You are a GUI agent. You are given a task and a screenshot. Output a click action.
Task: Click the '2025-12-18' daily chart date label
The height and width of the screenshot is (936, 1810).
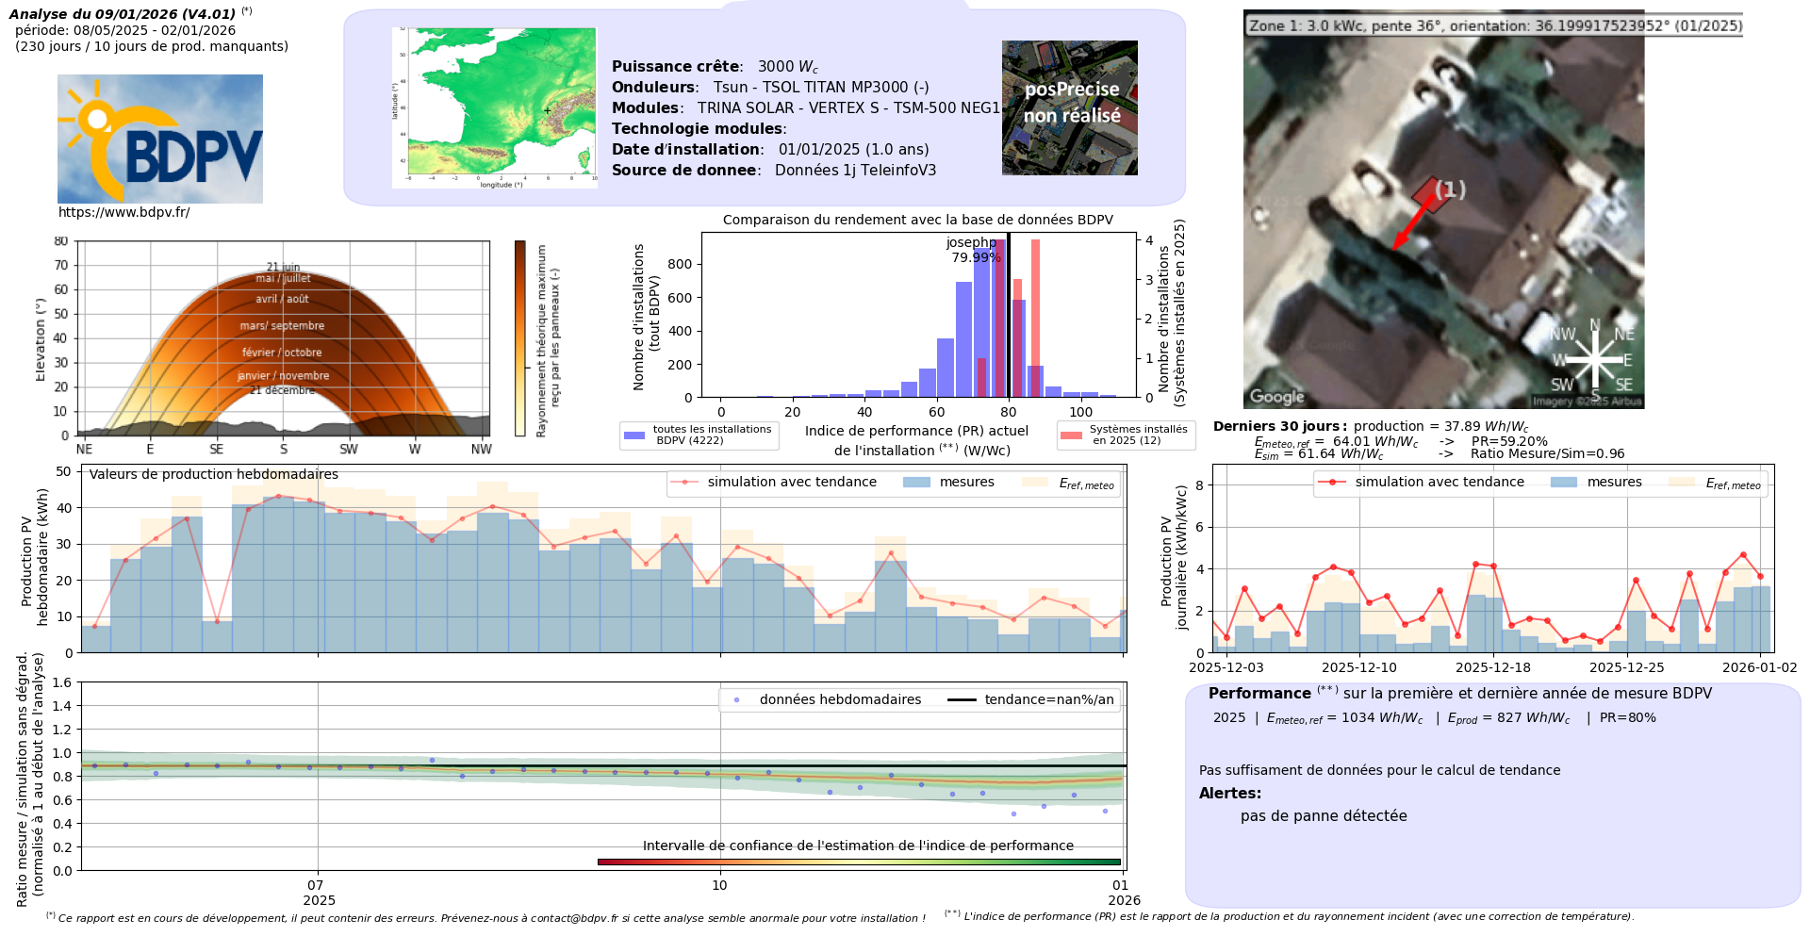tap(1493, 667)
